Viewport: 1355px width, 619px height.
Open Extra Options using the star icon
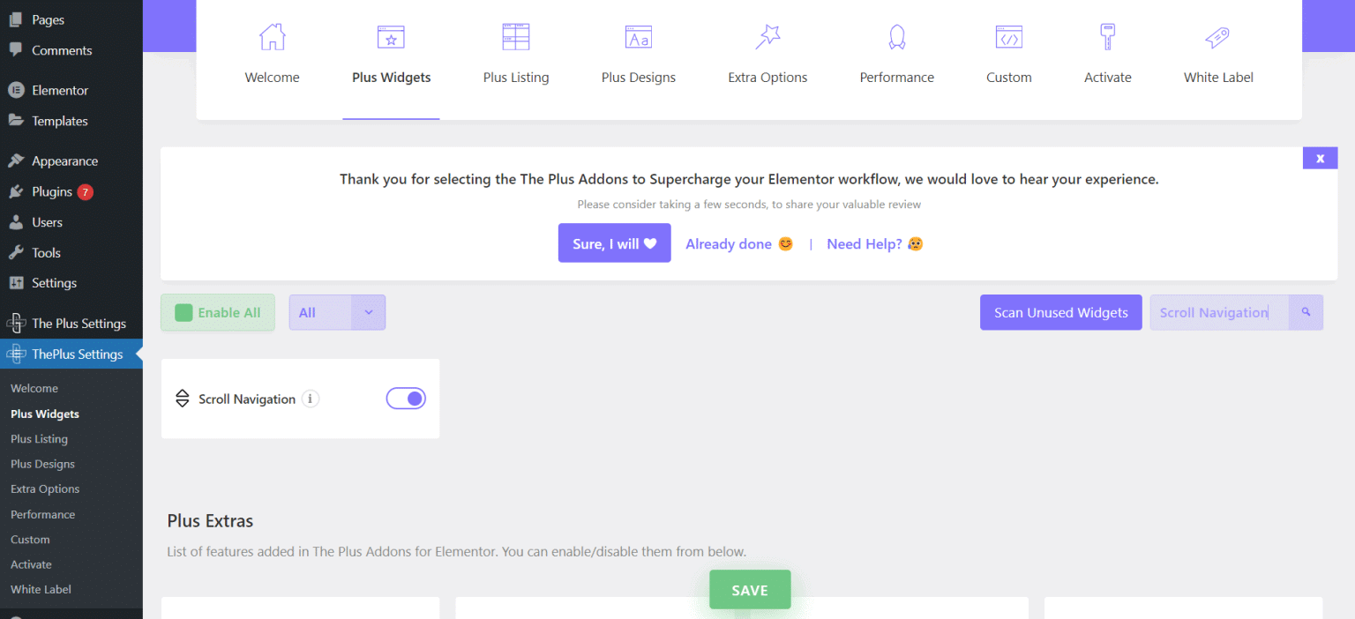767,37
